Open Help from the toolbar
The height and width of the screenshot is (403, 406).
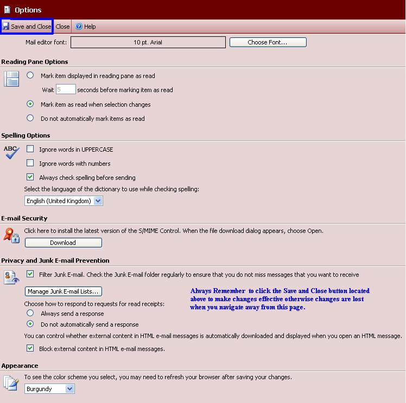coord(86,27)
